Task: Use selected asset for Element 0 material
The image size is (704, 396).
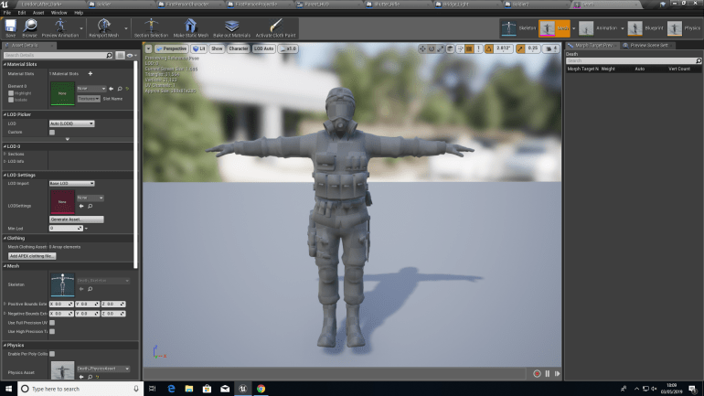Action: tap(112, 89)
